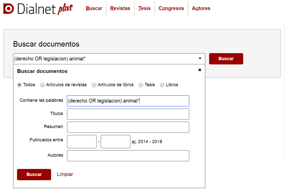Click the Buscar button at the panel bottom
The width and height of the screenshot is (285, 193).
pos(34,174)
